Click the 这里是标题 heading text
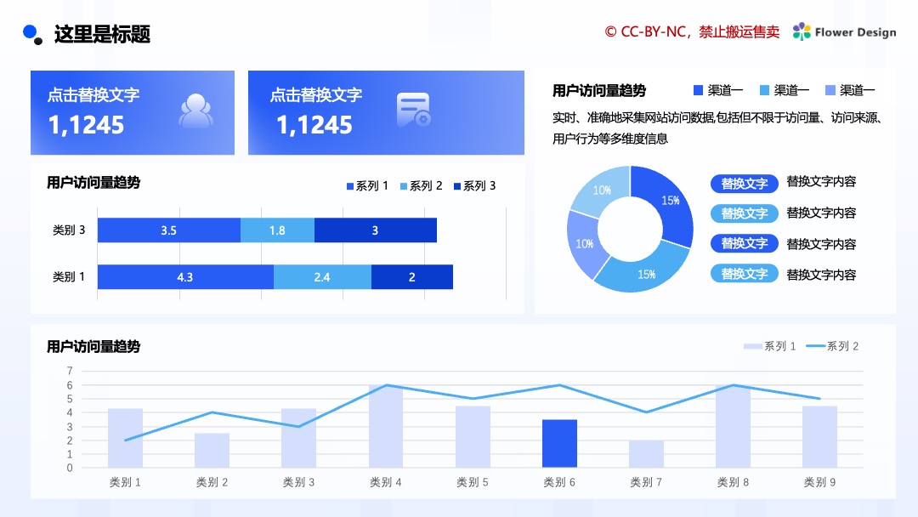Viewport: 918px width, 517px height. [102, 34]
